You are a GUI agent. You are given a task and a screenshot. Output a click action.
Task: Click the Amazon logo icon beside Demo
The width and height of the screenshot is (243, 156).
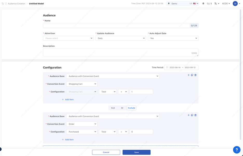168,3
